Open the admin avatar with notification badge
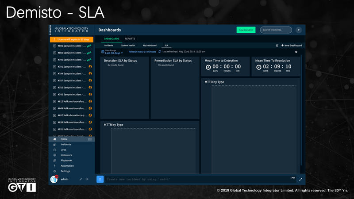The width and height of the screenshot is (354, 199). coord(54,179)
